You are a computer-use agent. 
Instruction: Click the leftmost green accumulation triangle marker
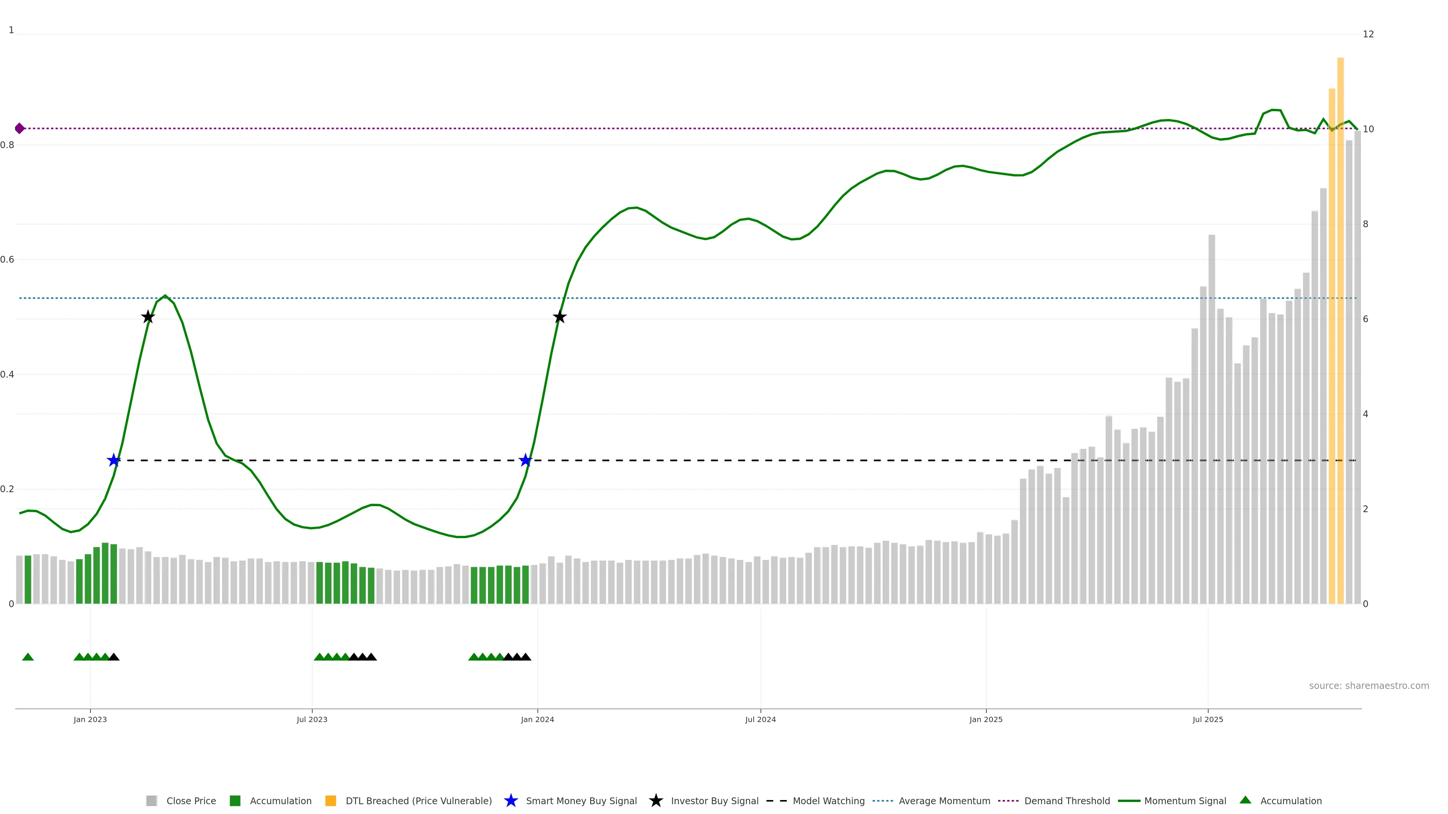click(28, 657)
